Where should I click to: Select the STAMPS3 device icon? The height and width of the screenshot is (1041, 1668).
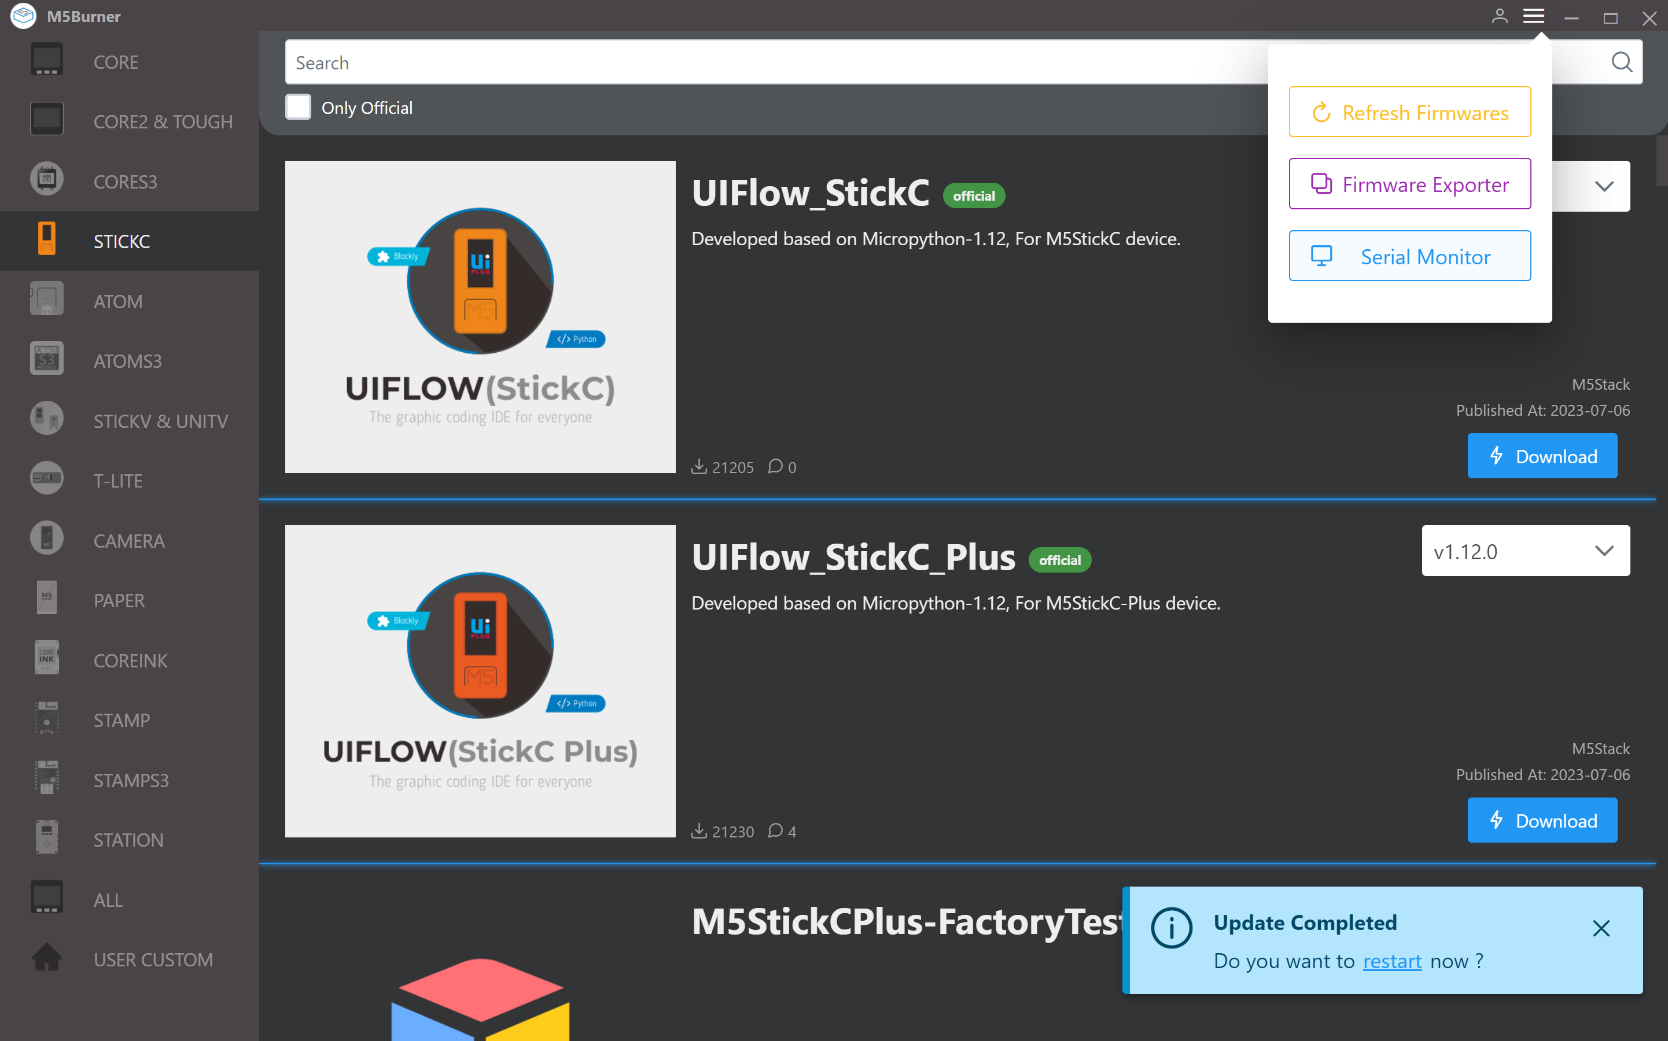click(x=46, y=778)
